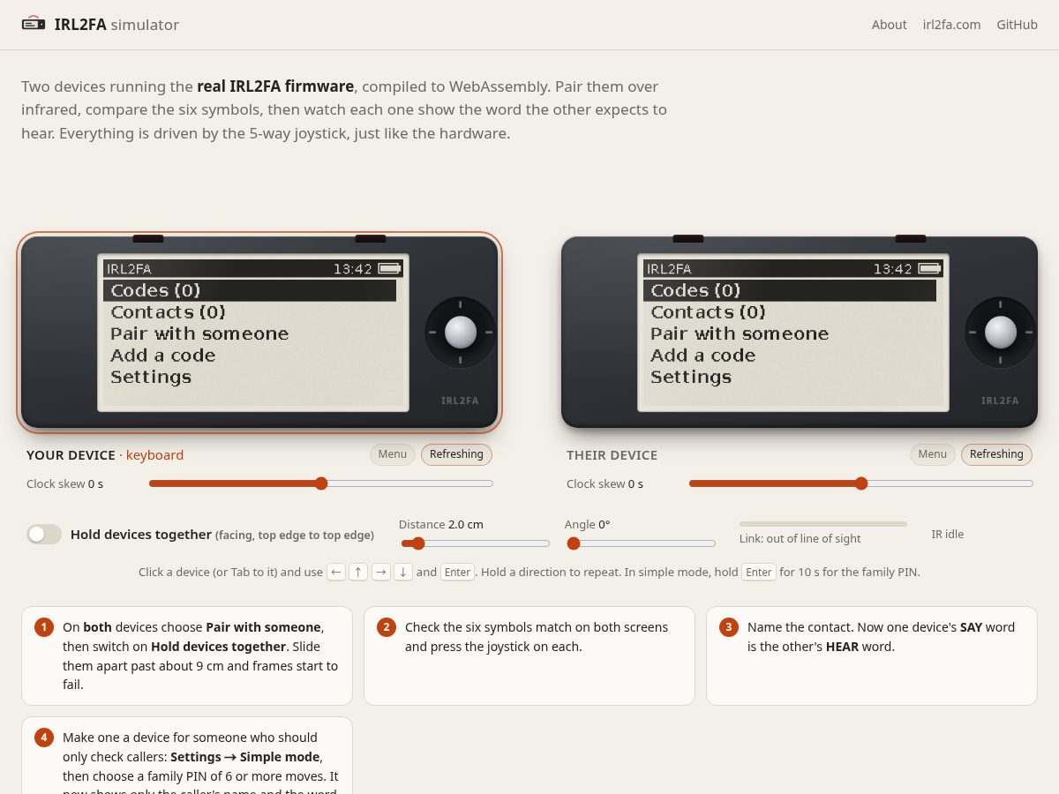The image size is (1059, 794).
Task: Click the 'Angle 0°' value label
Action: pyautogui.click(x=588, y=524)
